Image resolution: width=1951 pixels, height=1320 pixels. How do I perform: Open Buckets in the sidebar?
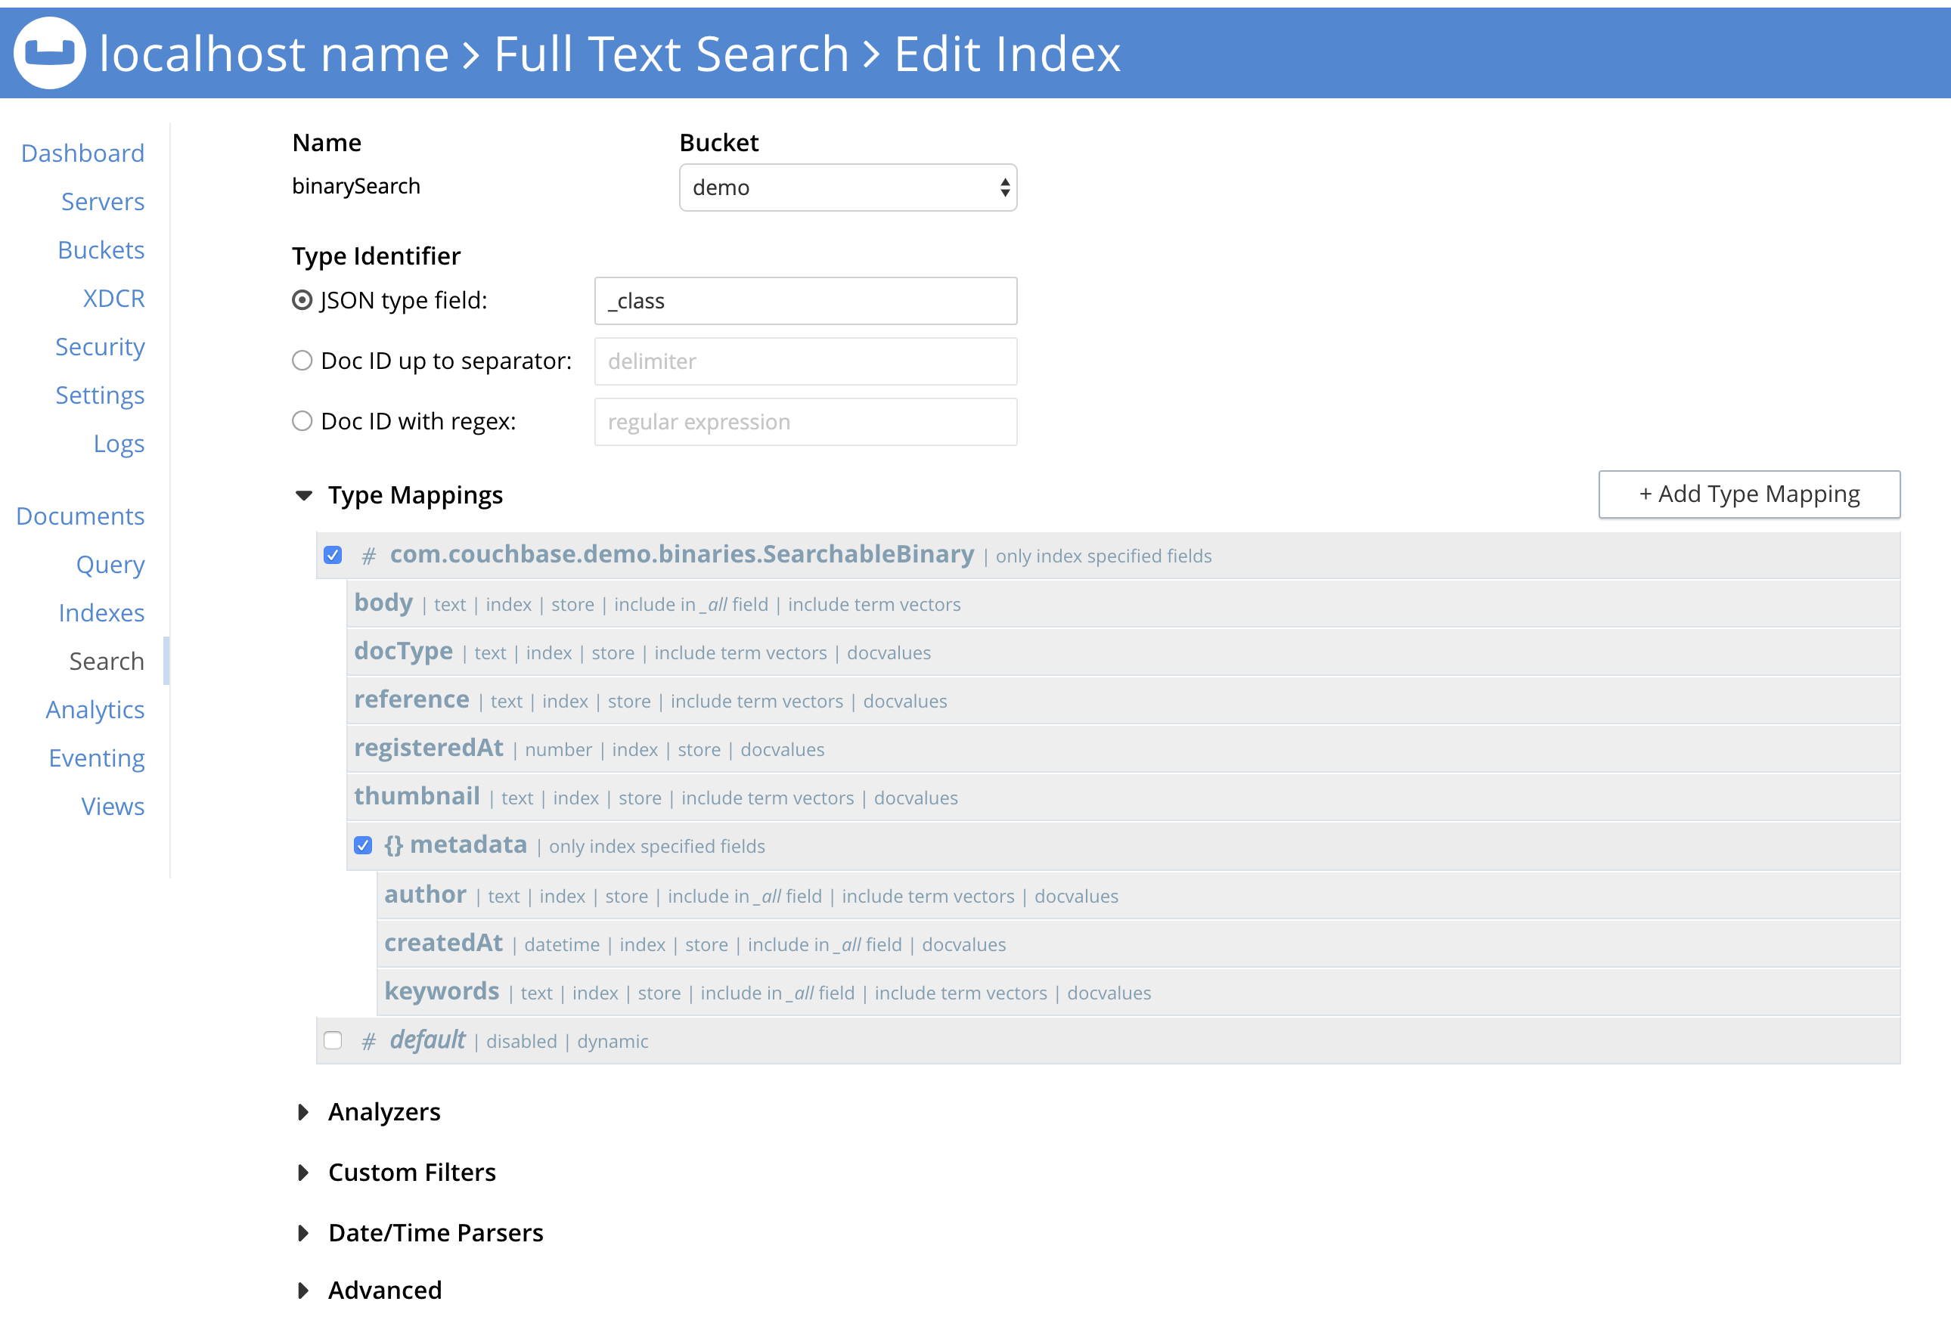point(101,250)
